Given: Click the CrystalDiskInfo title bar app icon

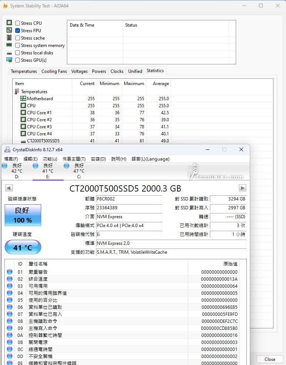Looking at the screenshot, I should click(7, 149).
